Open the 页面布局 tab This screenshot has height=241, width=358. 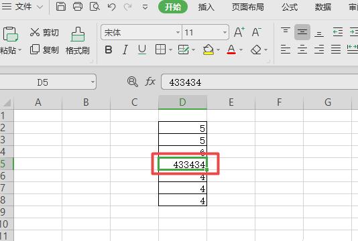pyautogui.click(x=248, y=7)
